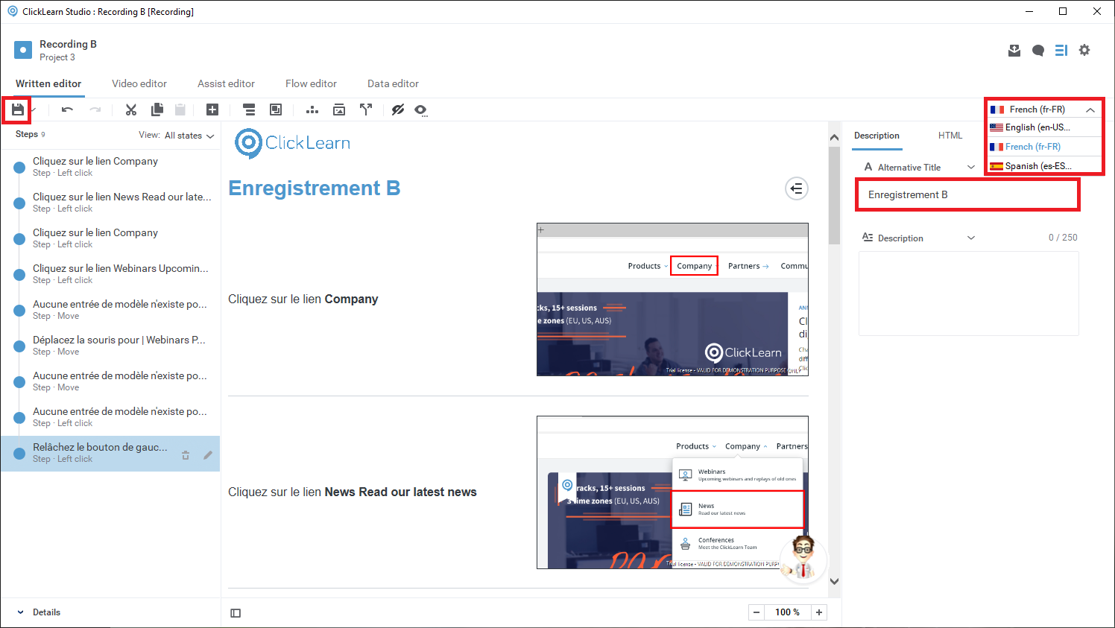Click the text Cliquez sur le lien Company in document
The width and height of the screenshot is (1115, 628).
[x=303, y=299]
